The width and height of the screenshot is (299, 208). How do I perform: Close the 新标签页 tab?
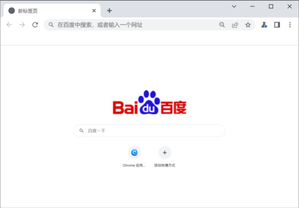click(x=94, y=11)
